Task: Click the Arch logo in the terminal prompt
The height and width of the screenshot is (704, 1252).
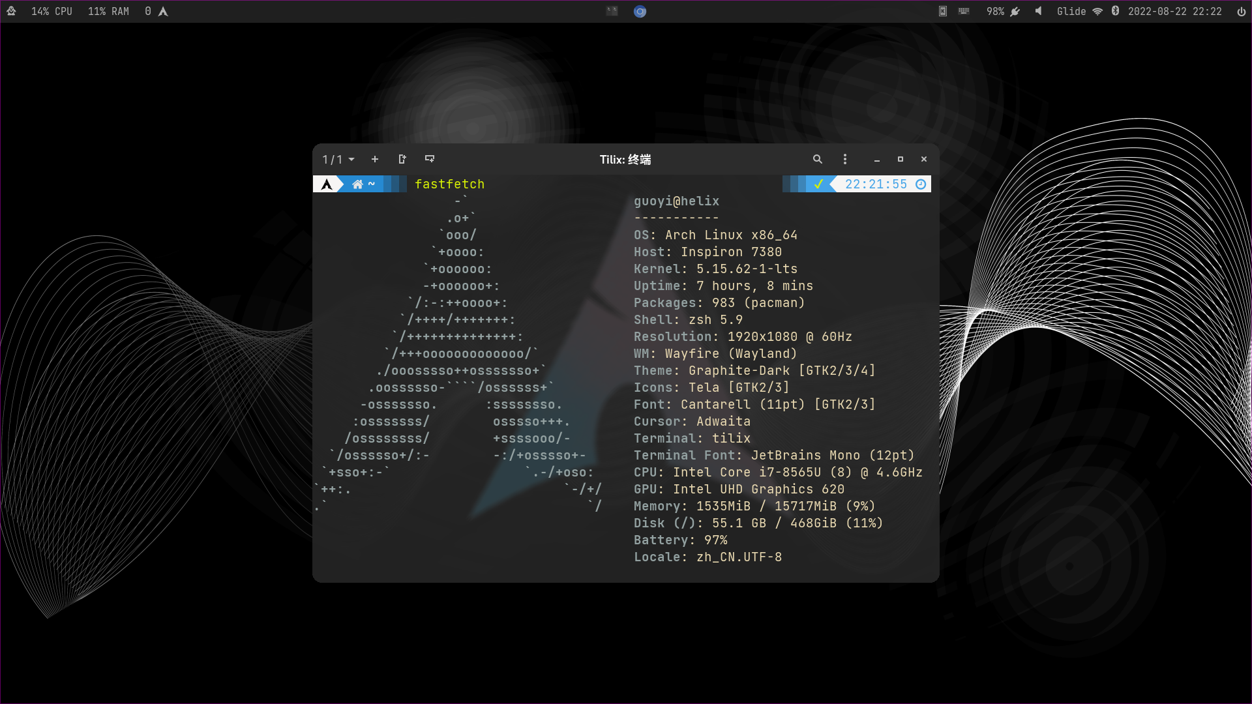Action: coord(327,184)
